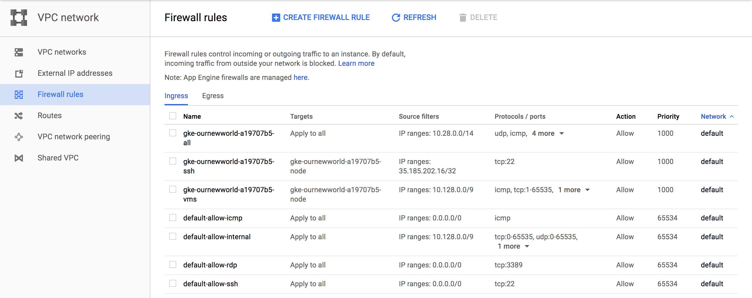Expand '1 more' protocols for gke vms rule
Viewport: 752px width, 298px height.
pos(574,190)
